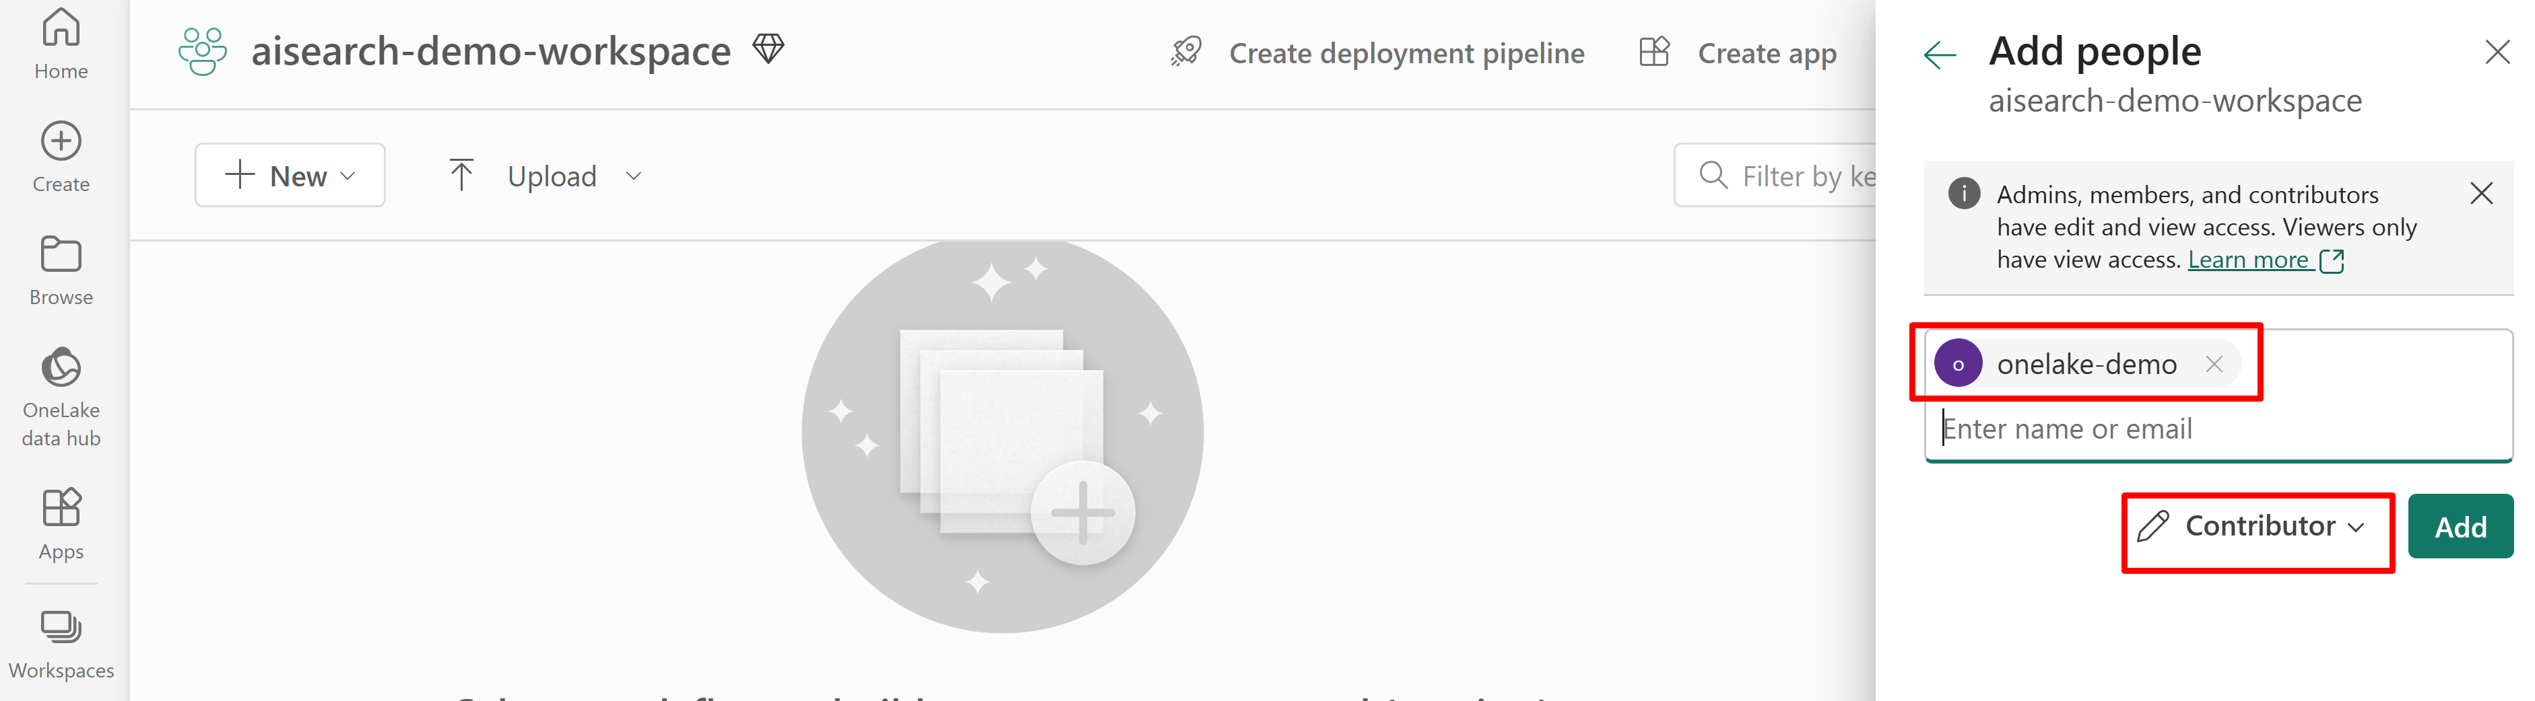Click the aisearch-demo-workspace title
Image resolution: width=2535 pixels, height=701 pixels.
pos(490,50)
